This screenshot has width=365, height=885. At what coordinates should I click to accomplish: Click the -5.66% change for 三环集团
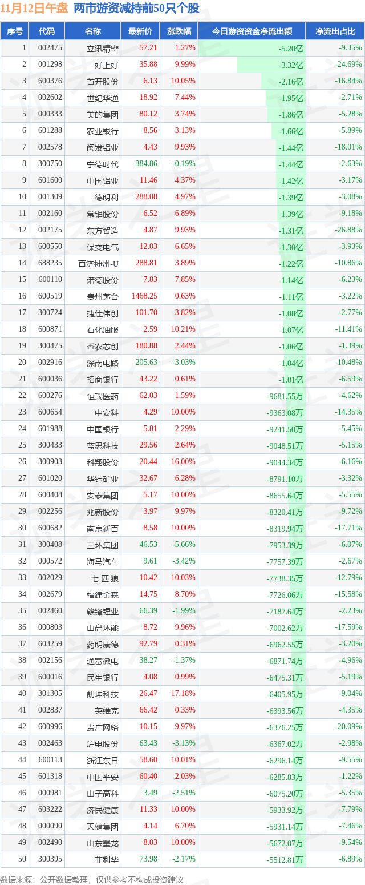[184, 545]
